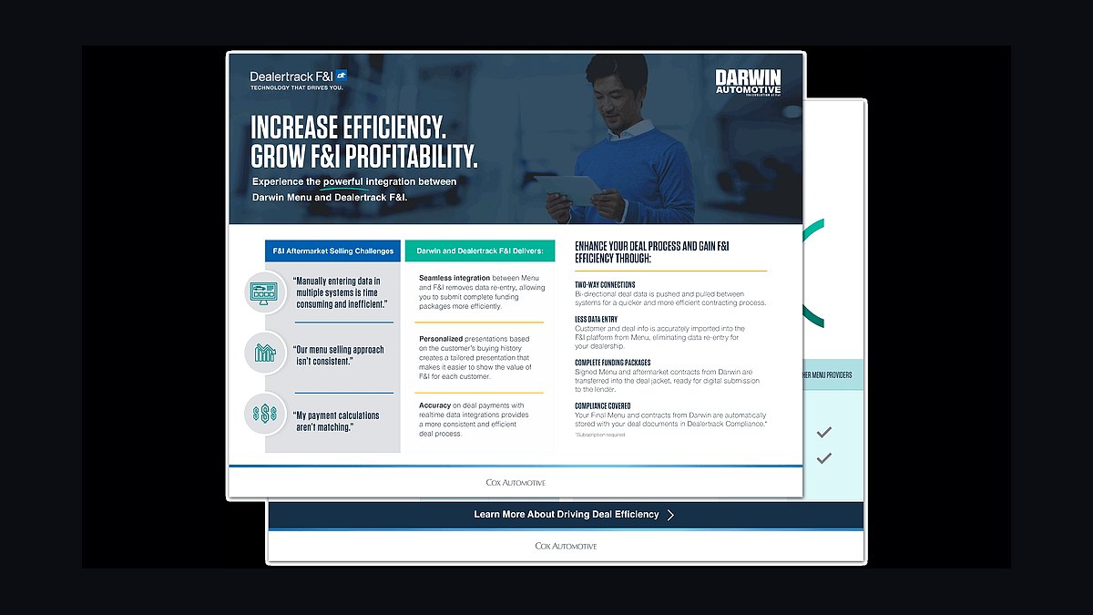Select the declining bar chart icon
The image size is (1093, 615).
(x=266, y=353)
